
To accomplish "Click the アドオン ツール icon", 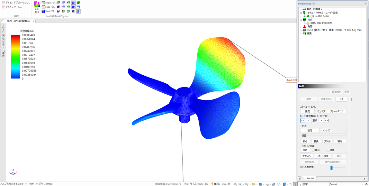I will [x=4, y=7].
